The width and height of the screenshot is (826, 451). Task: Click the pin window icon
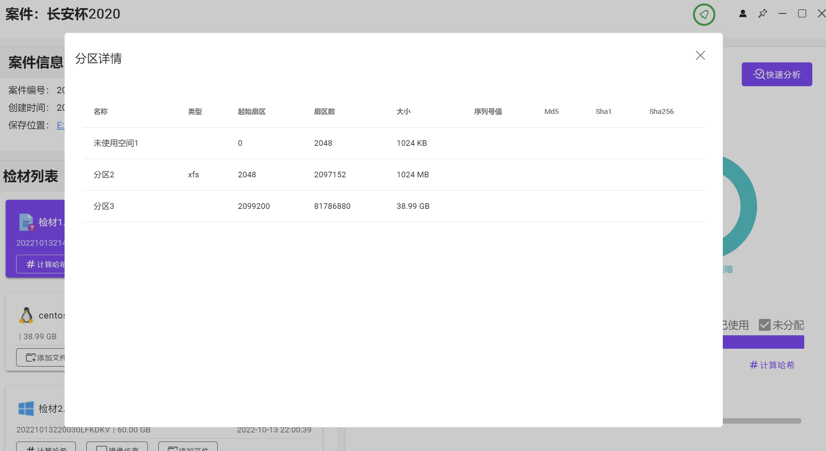tap(762, 14)
